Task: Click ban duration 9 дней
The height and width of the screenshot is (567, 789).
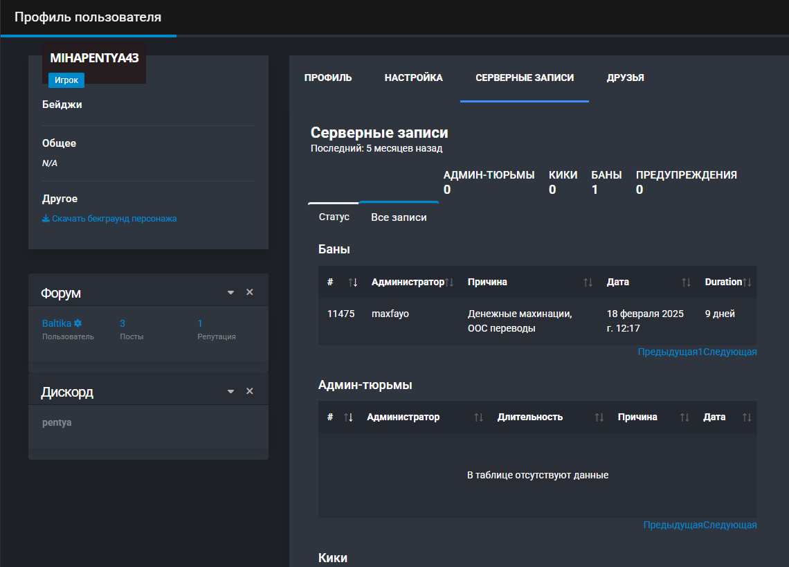Action: coord(720,314)
